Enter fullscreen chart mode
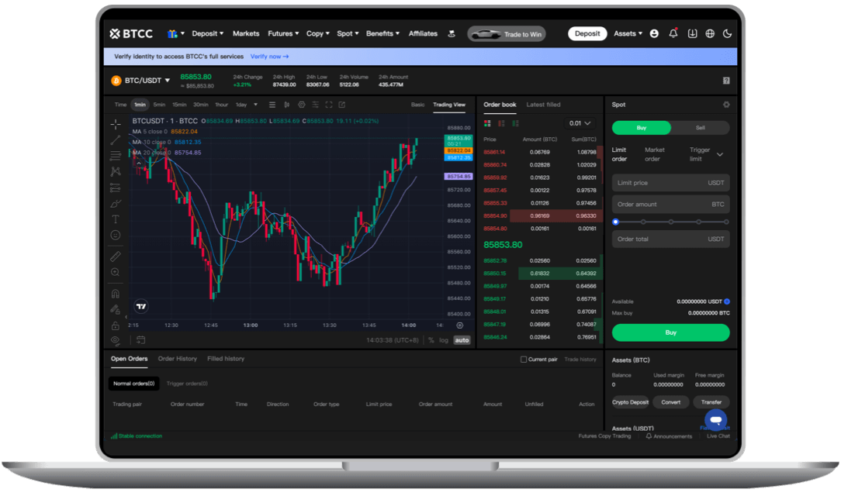The image size is (841, 496). [x=329, y=105]
